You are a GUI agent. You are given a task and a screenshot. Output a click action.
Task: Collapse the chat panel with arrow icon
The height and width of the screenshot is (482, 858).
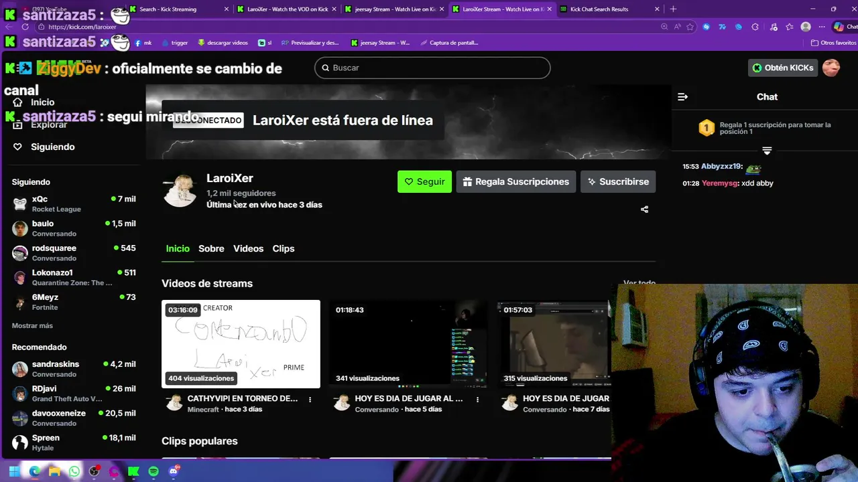(682, 97)
